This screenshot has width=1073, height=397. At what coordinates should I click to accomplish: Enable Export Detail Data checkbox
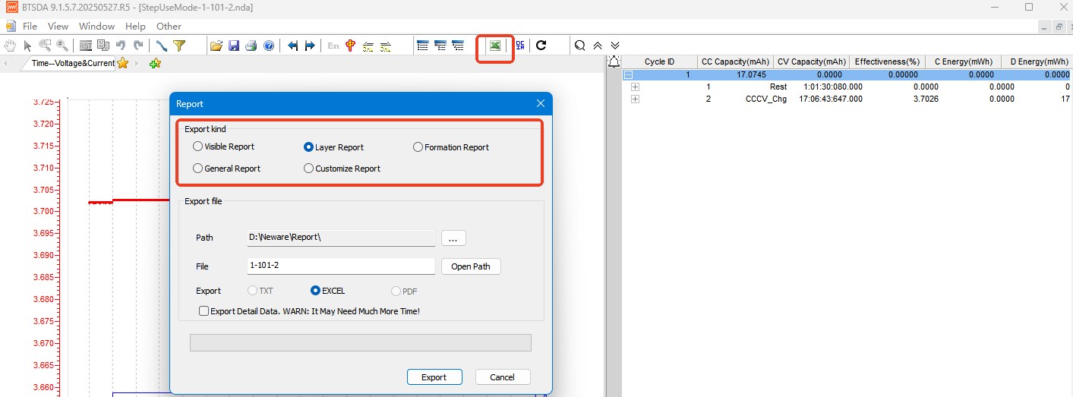point(204,311)
